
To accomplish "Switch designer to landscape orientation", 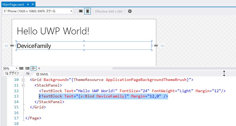I will coord(81,11).
